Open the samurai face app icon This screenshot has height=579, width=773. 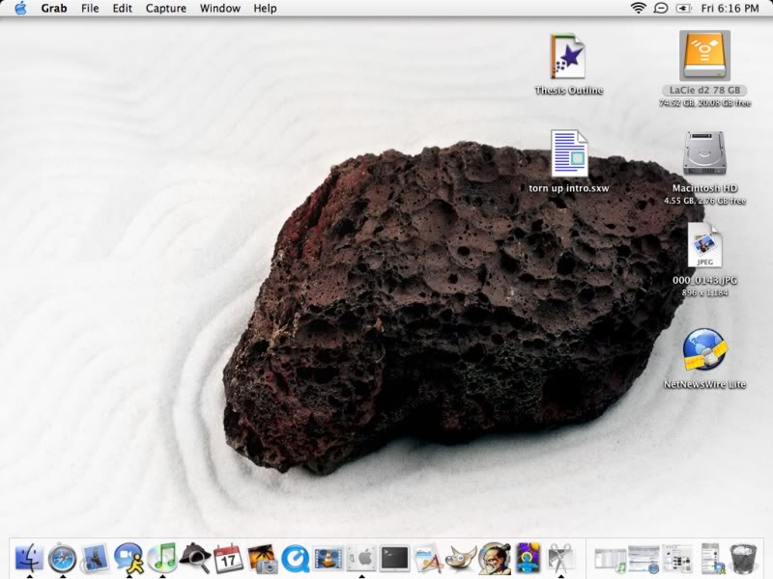(495, 559)
